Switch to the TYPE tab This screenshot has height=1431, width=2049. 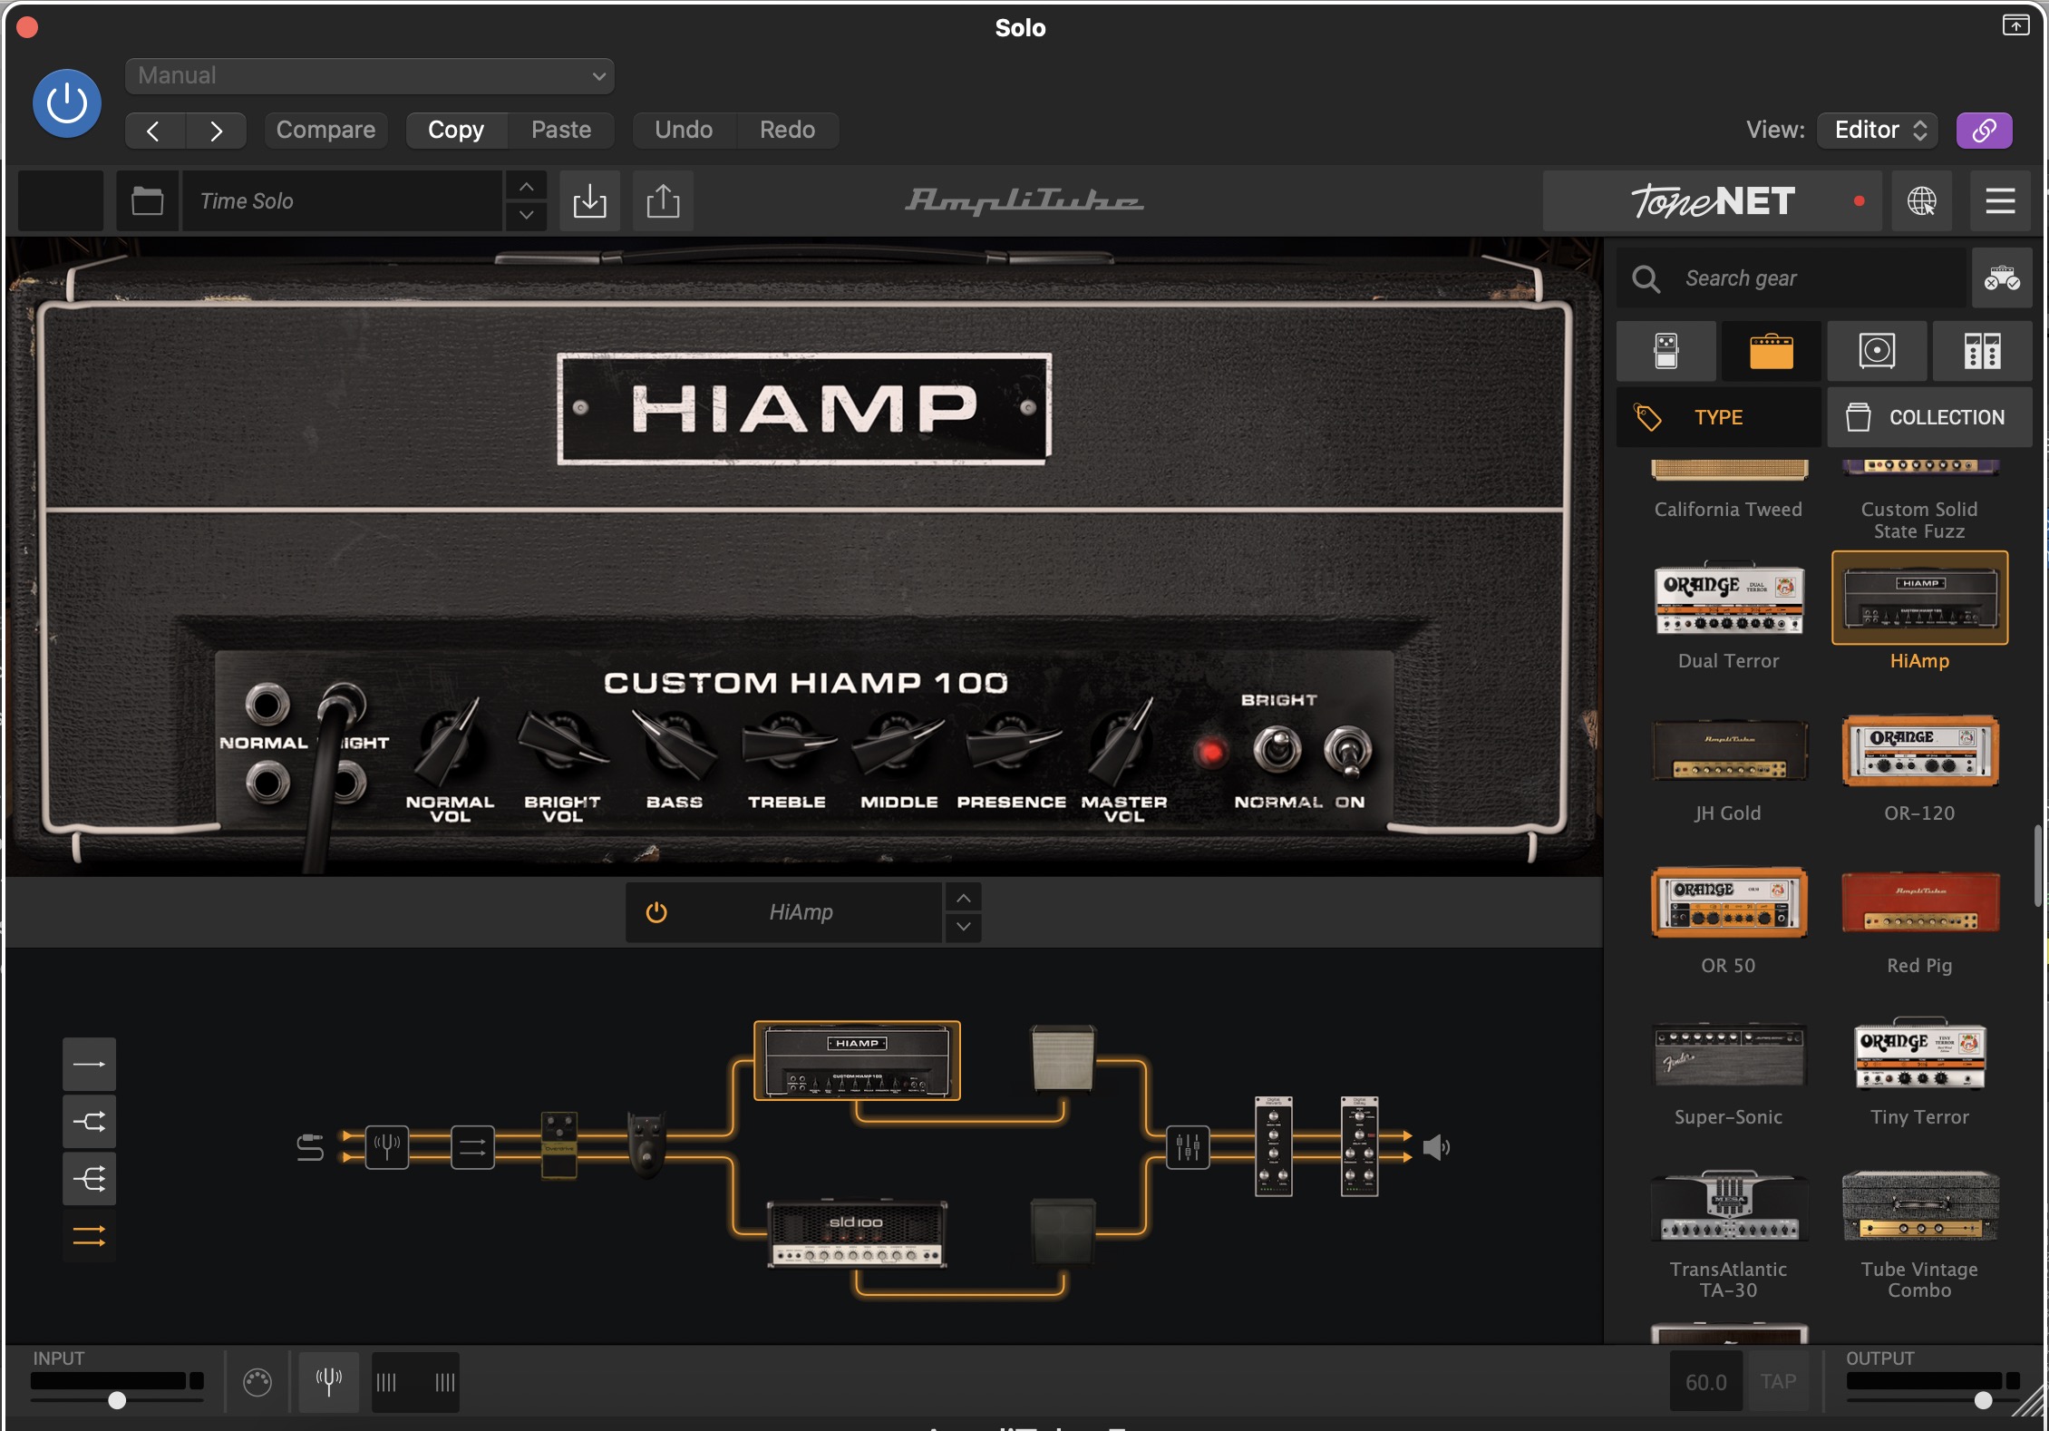pyautogui.click(x=1719, y=417)
